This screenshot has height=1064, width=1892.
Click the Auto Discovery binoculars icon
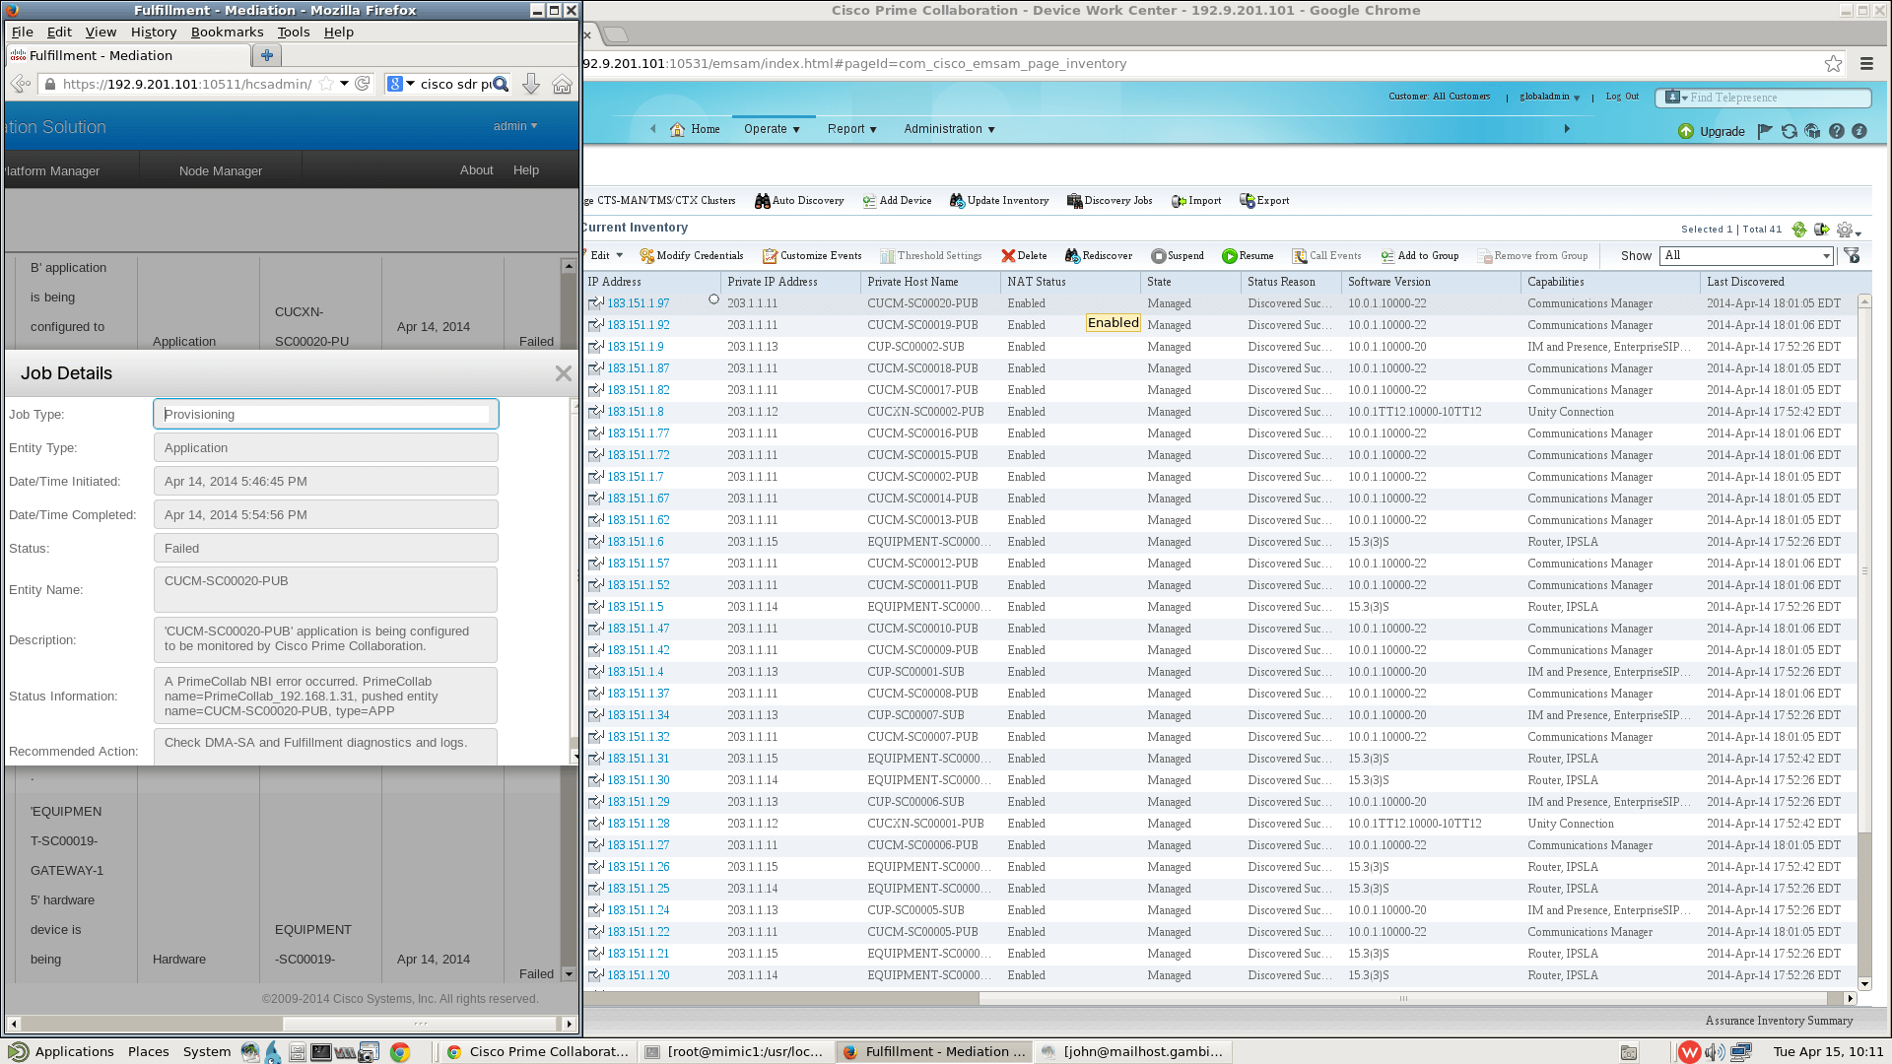(762, 201)
